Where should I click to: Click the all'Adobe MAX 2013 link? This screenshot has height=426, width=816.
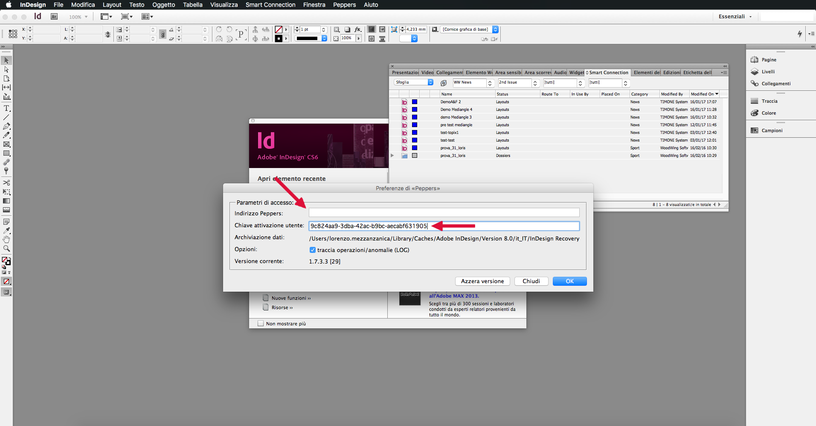pyautogui.click(x=454, y=296)
